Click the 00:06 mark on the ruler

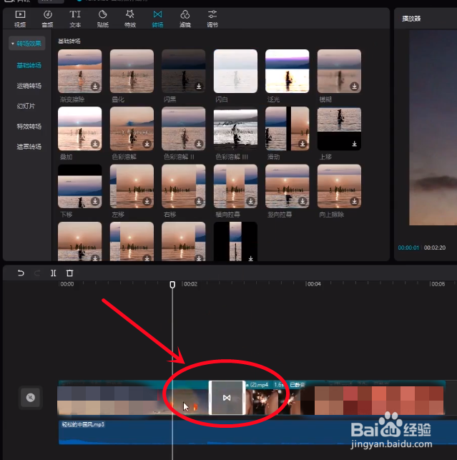(438, 284)
